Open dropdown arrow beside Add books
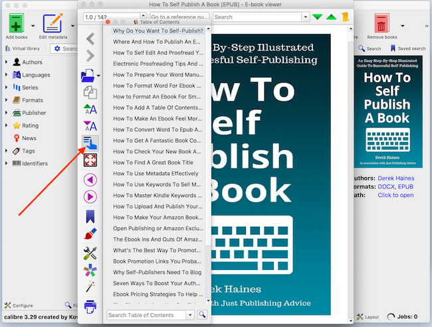Image resolution: width=432 pixels, height=327 pixels. 33,27
